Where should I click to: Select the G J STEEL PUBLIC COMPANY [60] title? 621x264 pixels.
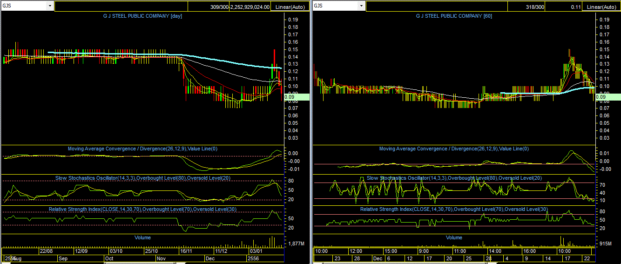[x=454, y=16]
